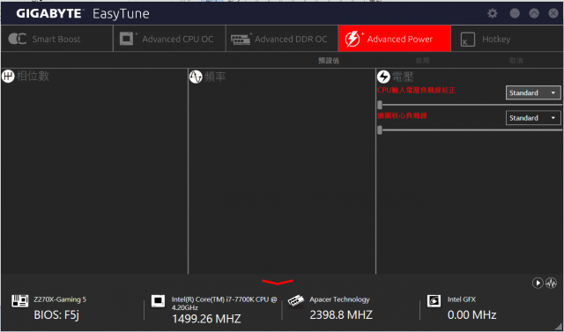Click the motherboard icon beside Z270X-Gaming 5
The width and height of the screenshot is (564, 332).
click(20, 301)
